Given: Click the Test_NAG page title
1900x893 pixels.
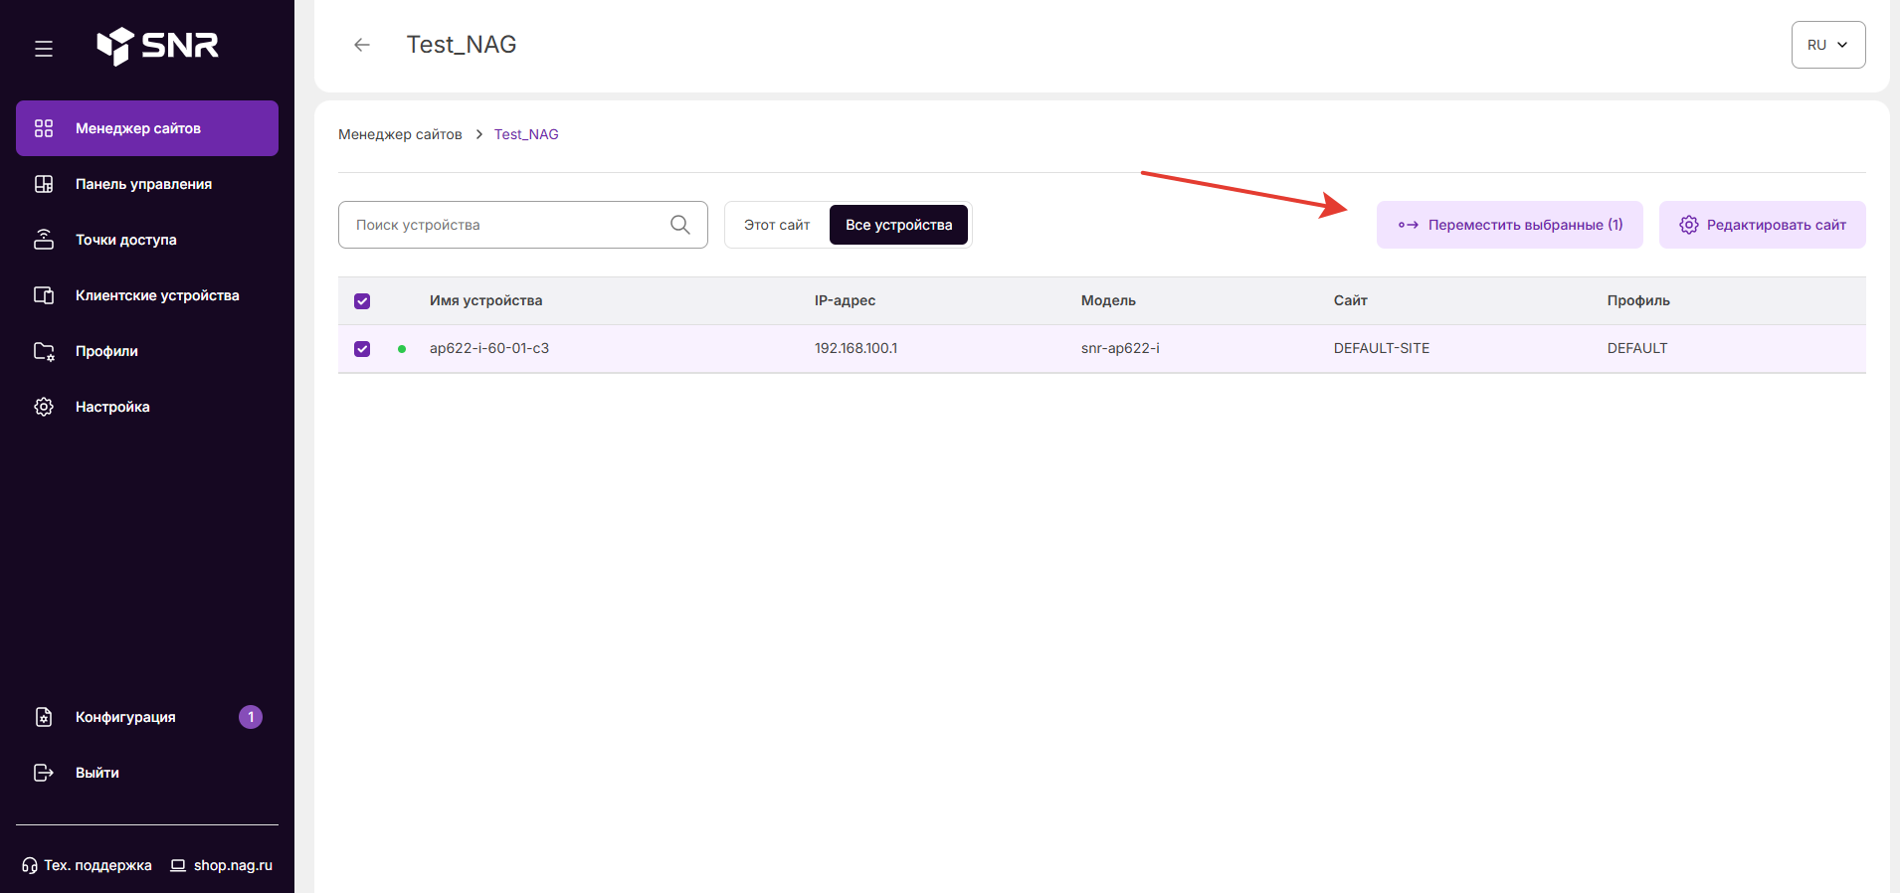Looking at the screenshot, I should [x=462, y=45].
